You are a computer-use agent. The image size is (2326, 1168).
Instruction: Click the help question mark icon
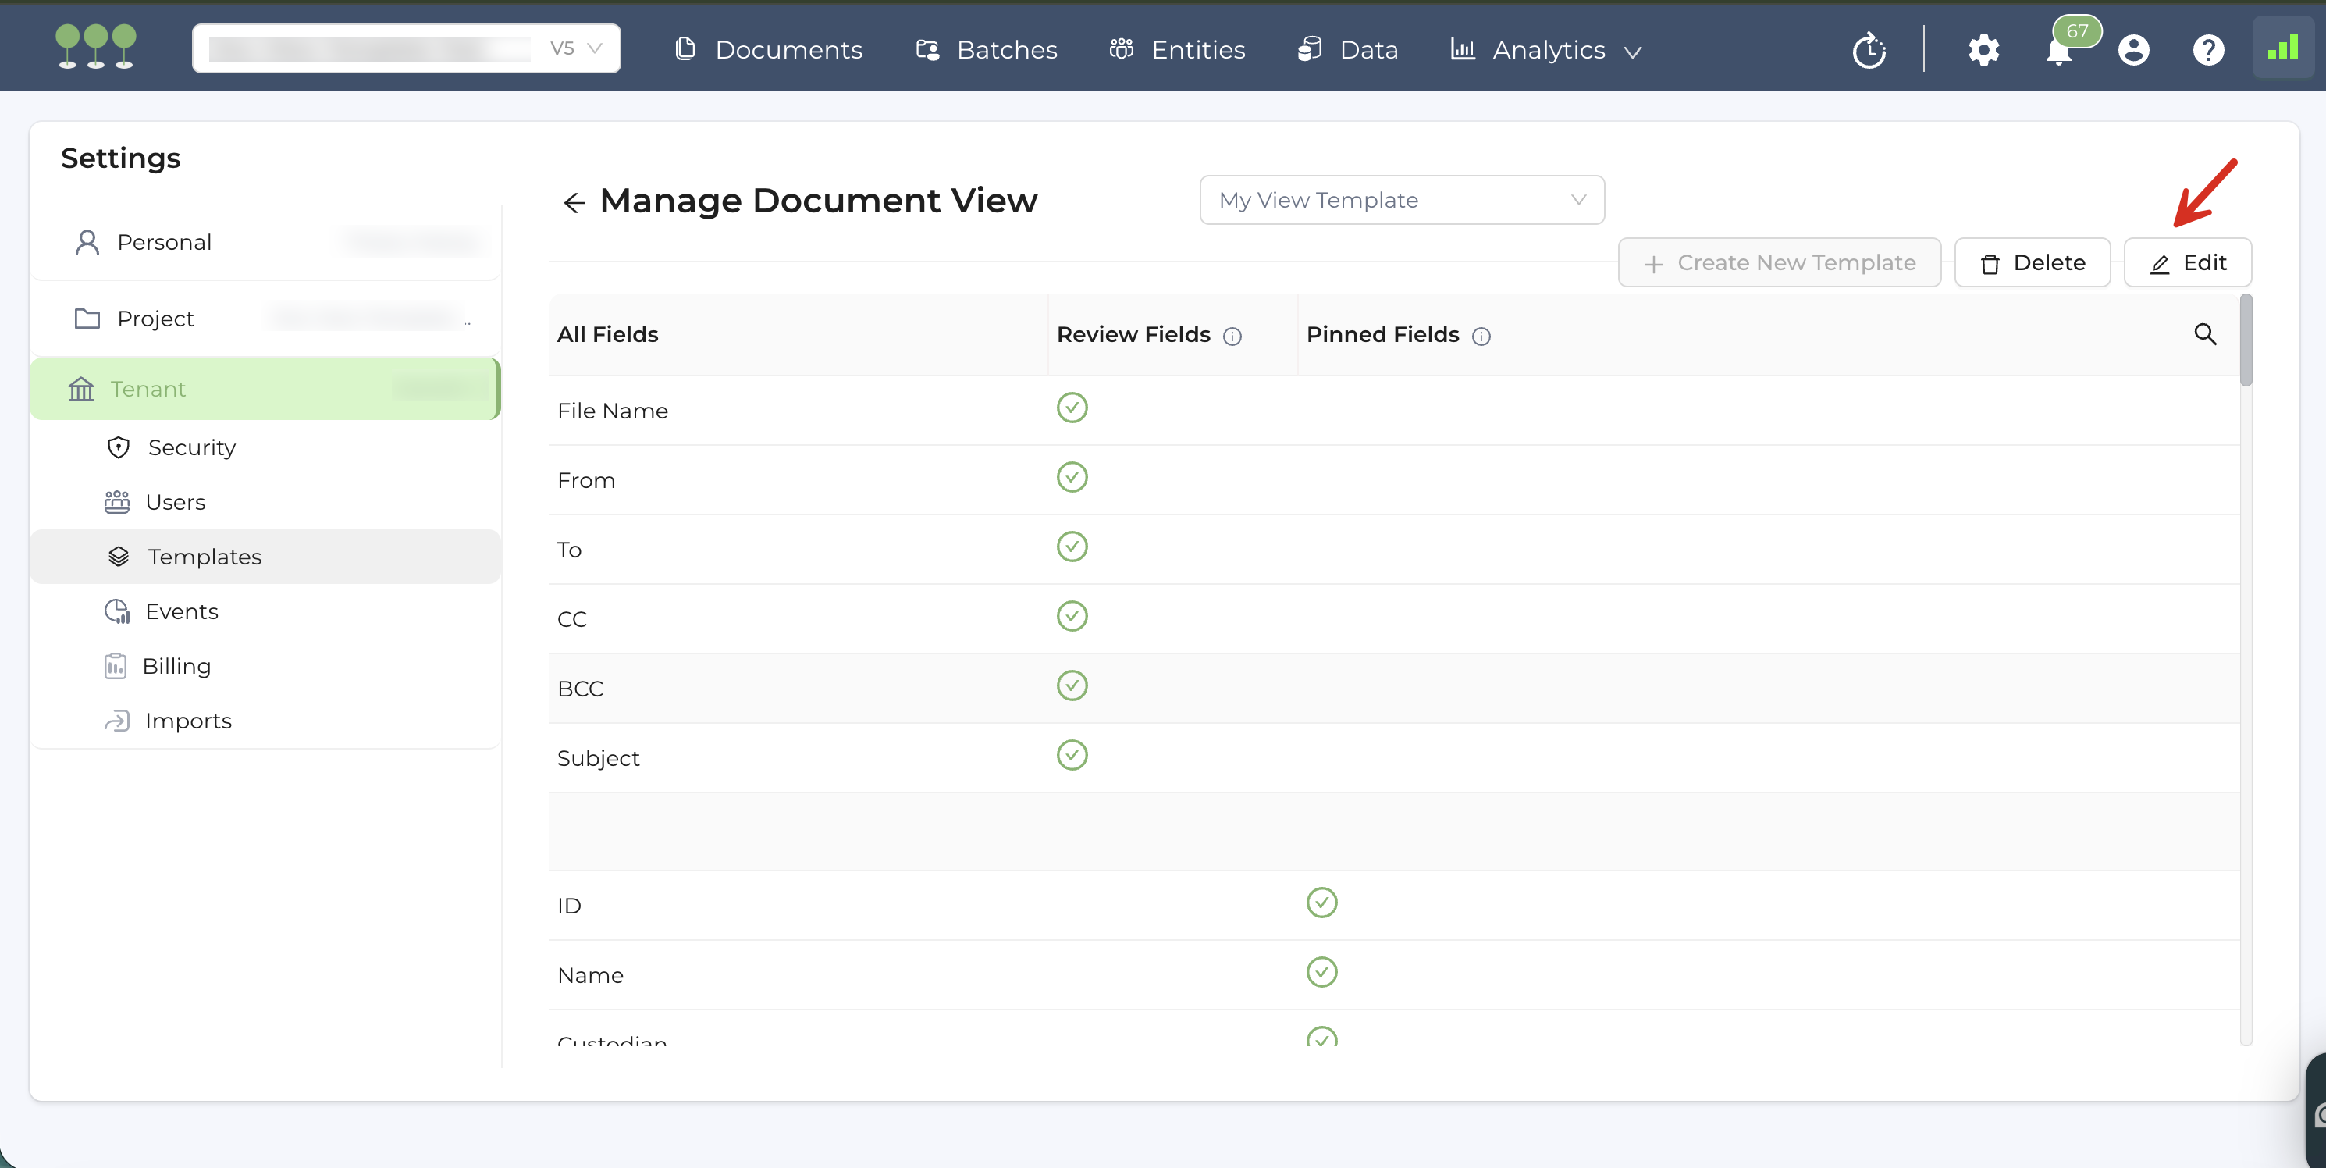coord(2209,50)
